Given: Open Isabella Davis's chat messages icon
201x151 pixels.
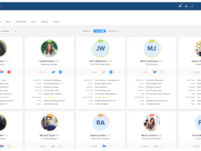Looking at the screenshot, I should click(x=53, y=72).
